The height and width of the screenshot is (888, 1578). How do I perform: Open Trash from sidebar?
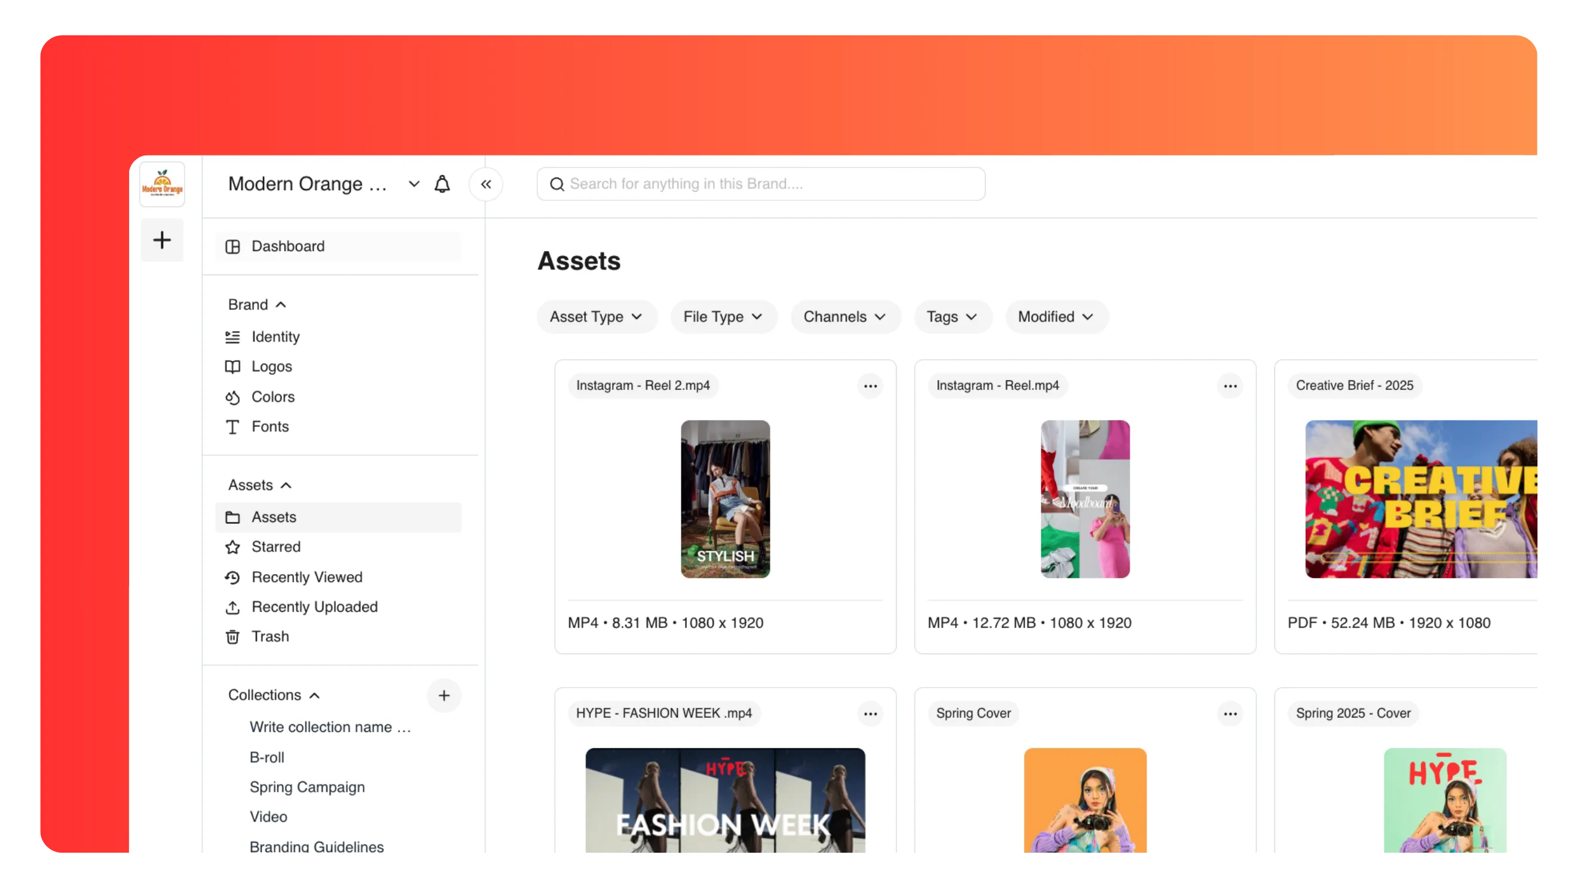(270, 636)
